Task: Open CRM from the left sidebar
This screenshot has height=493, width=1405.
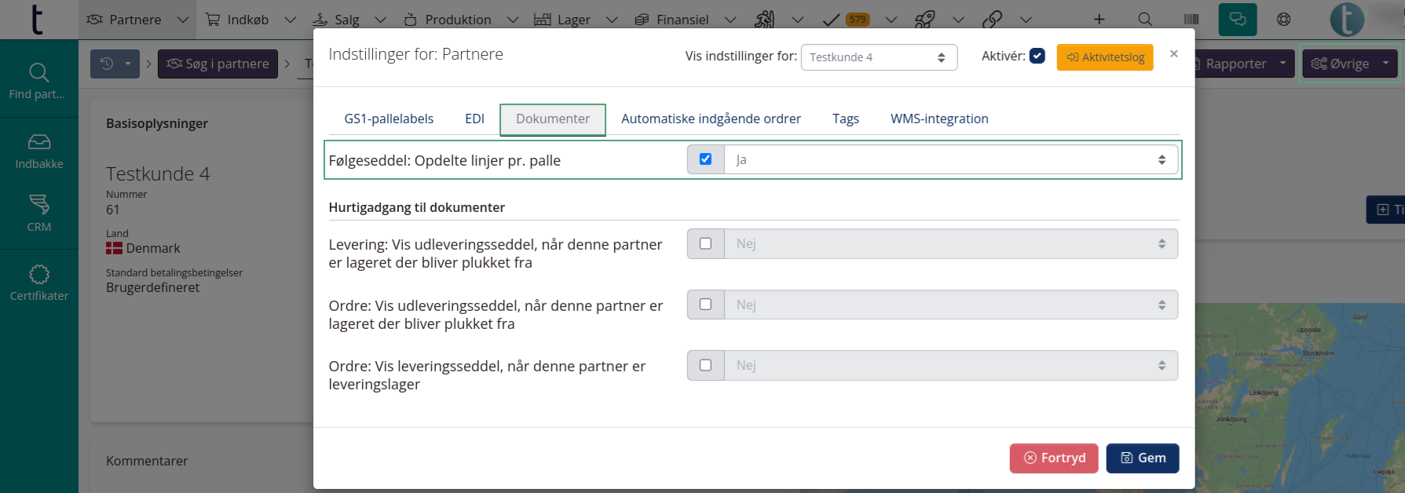Action: (x=39, y=214)
